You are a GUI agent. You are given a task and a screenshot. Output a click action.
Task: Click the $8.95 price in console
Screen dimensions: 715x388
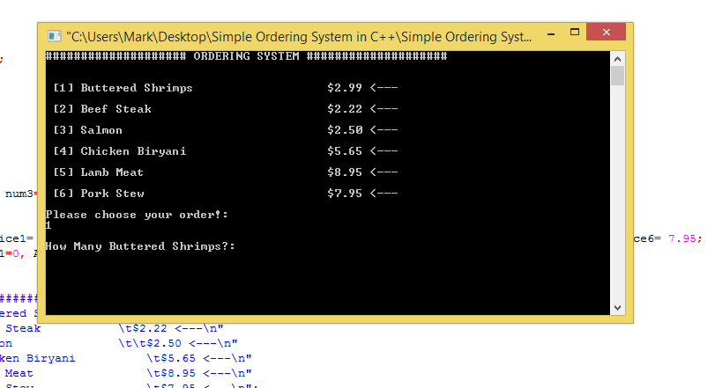pos(345,172)
